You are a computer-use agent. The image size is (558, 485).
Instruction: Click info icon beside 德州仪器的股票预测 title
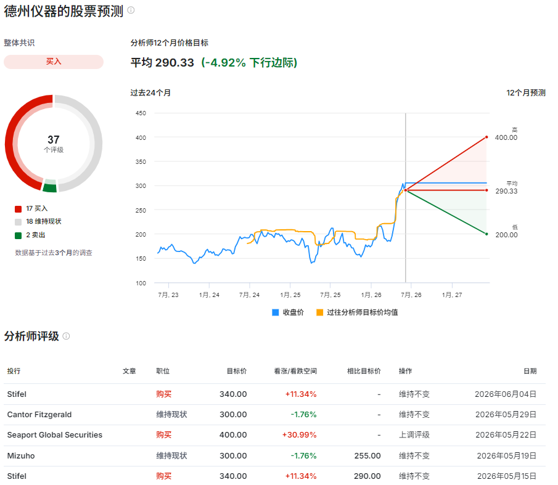(x=131, y=10)
